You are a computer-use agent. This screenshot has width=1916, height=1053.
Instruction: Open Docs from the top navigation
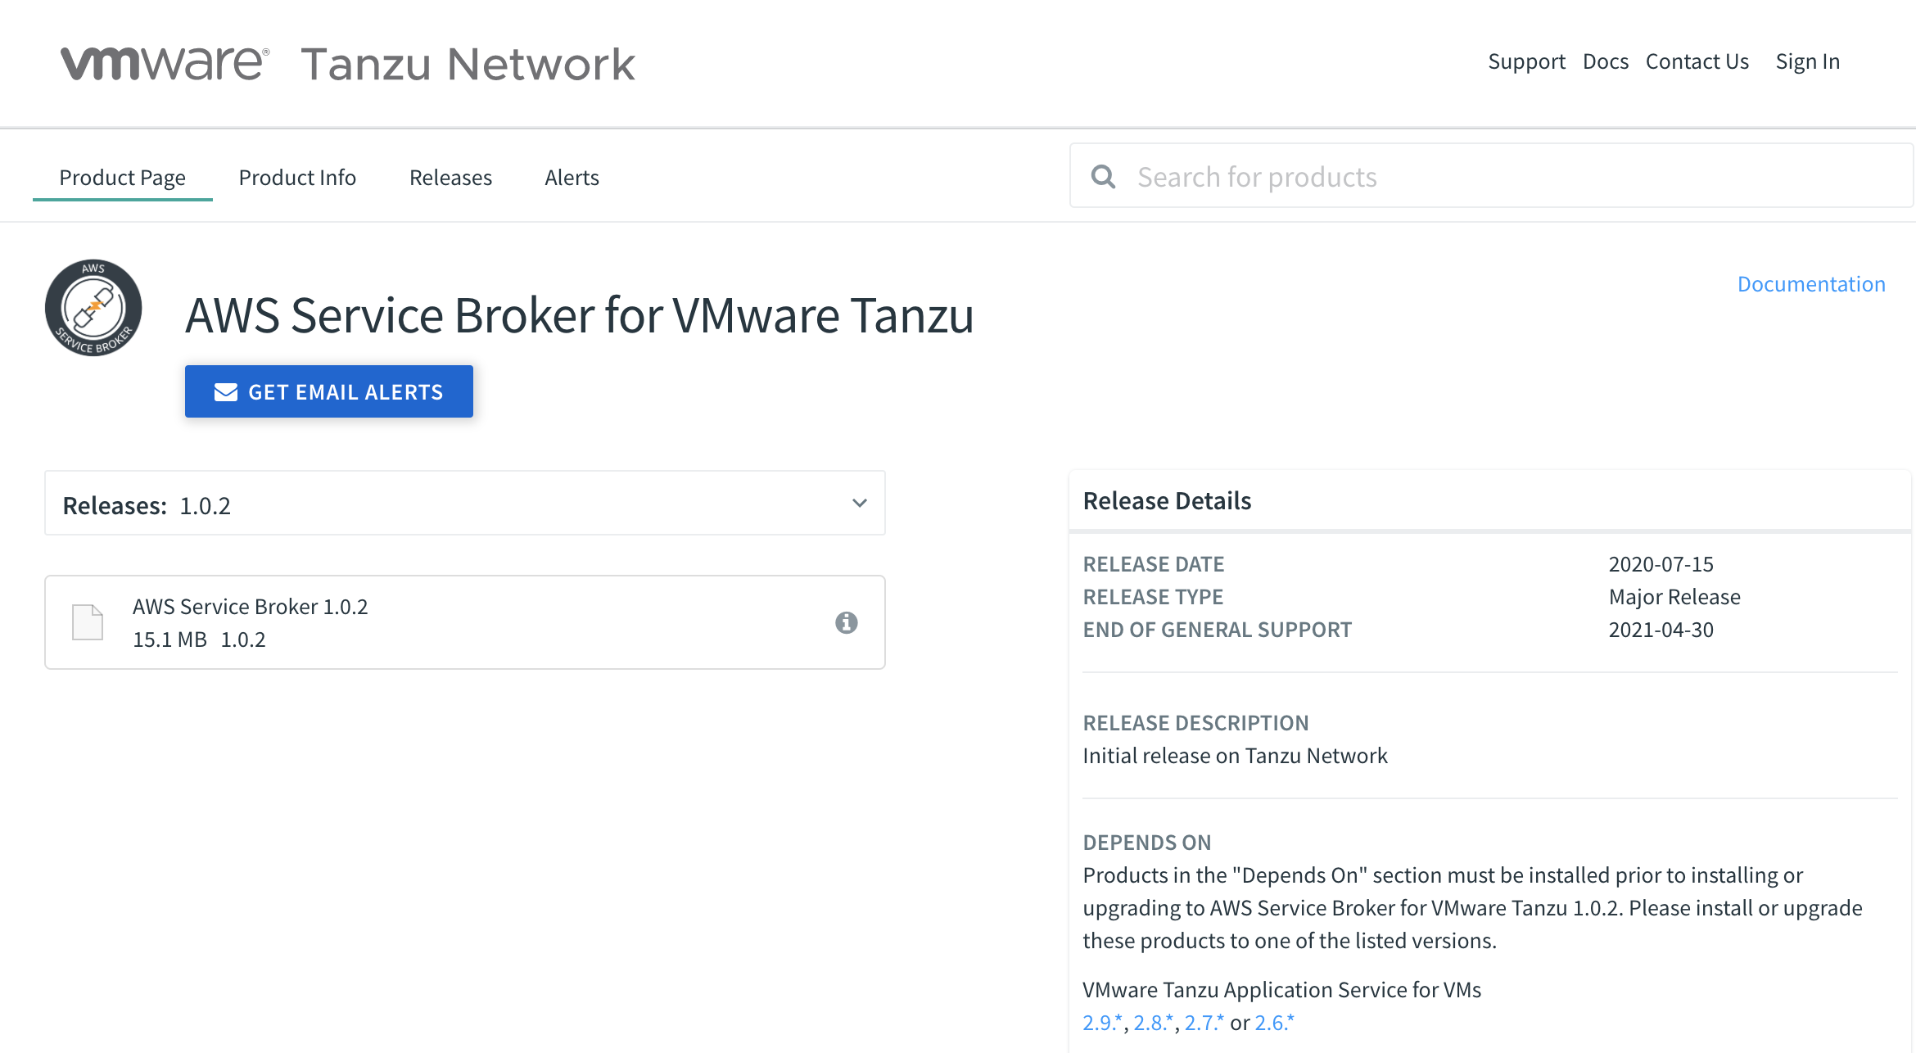(x=1605, y=61)
